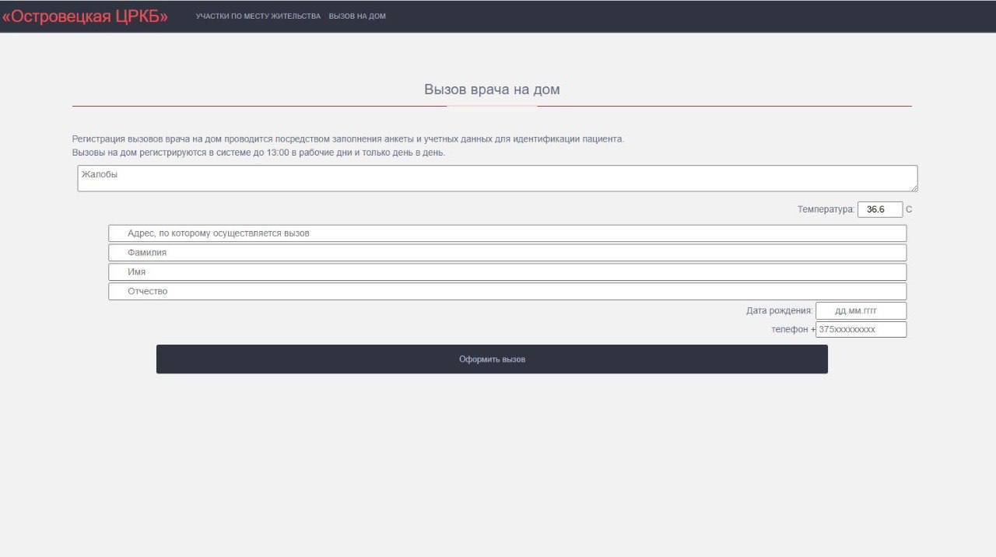This screenshot has height=557, width=996.
Task: Click the C unit label beside temperature
Action: (909, 209)
